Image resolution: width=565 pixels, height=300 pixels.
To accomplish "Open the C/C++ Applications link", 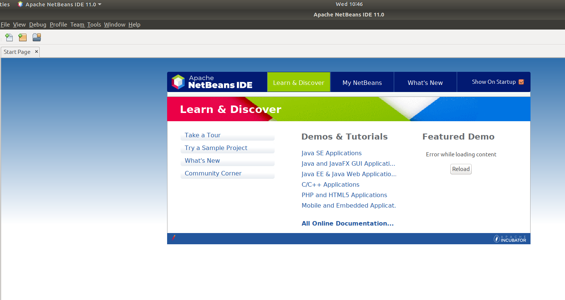I will [330, 184].
